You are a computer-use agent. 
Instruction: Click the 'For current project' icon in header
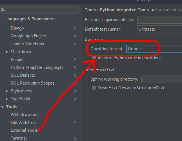153,10
